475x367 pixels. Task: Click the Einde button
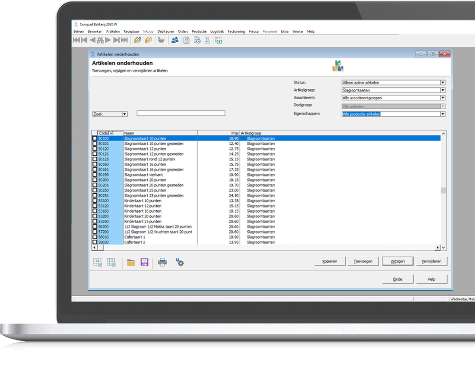[x=398, y=279]
